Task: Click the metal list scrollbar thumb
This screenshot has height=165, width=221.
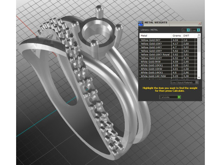Action: (199, 44)
